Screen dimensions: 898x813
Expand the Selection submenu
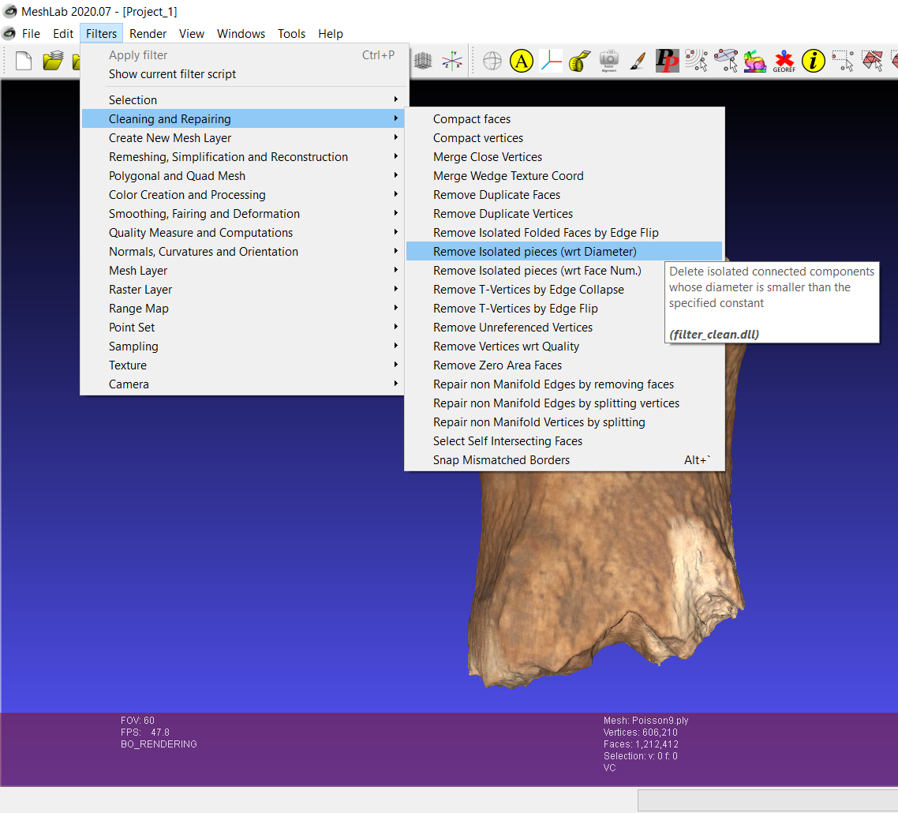pyautogui.click(x=243, y=99)
